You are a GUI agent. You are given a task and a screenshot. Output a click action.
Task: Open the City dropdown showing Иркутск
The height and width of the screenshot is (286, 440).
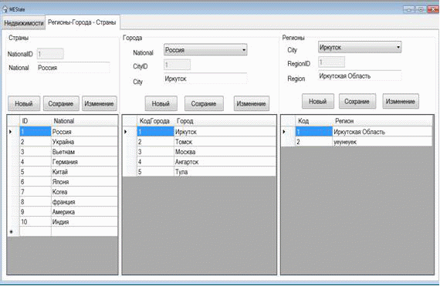click(360, 47)
